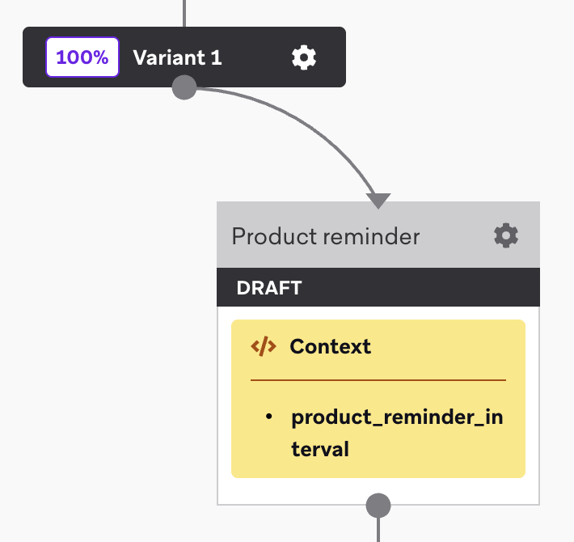Click arrowhead entering Product reminder node

pyautogui.click(x=378, y=201)
